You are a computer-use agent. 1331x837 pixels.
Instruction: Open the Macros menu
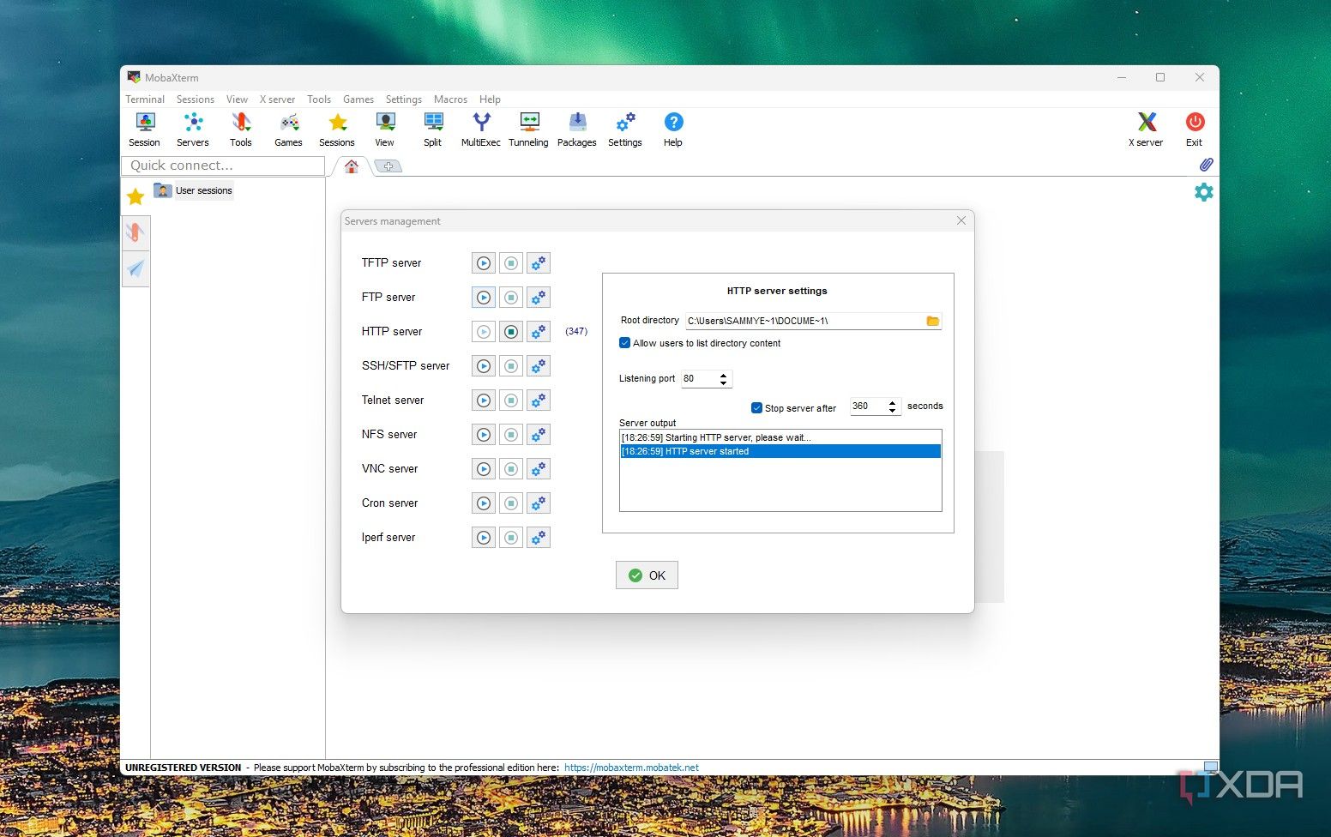coord(450,99)
